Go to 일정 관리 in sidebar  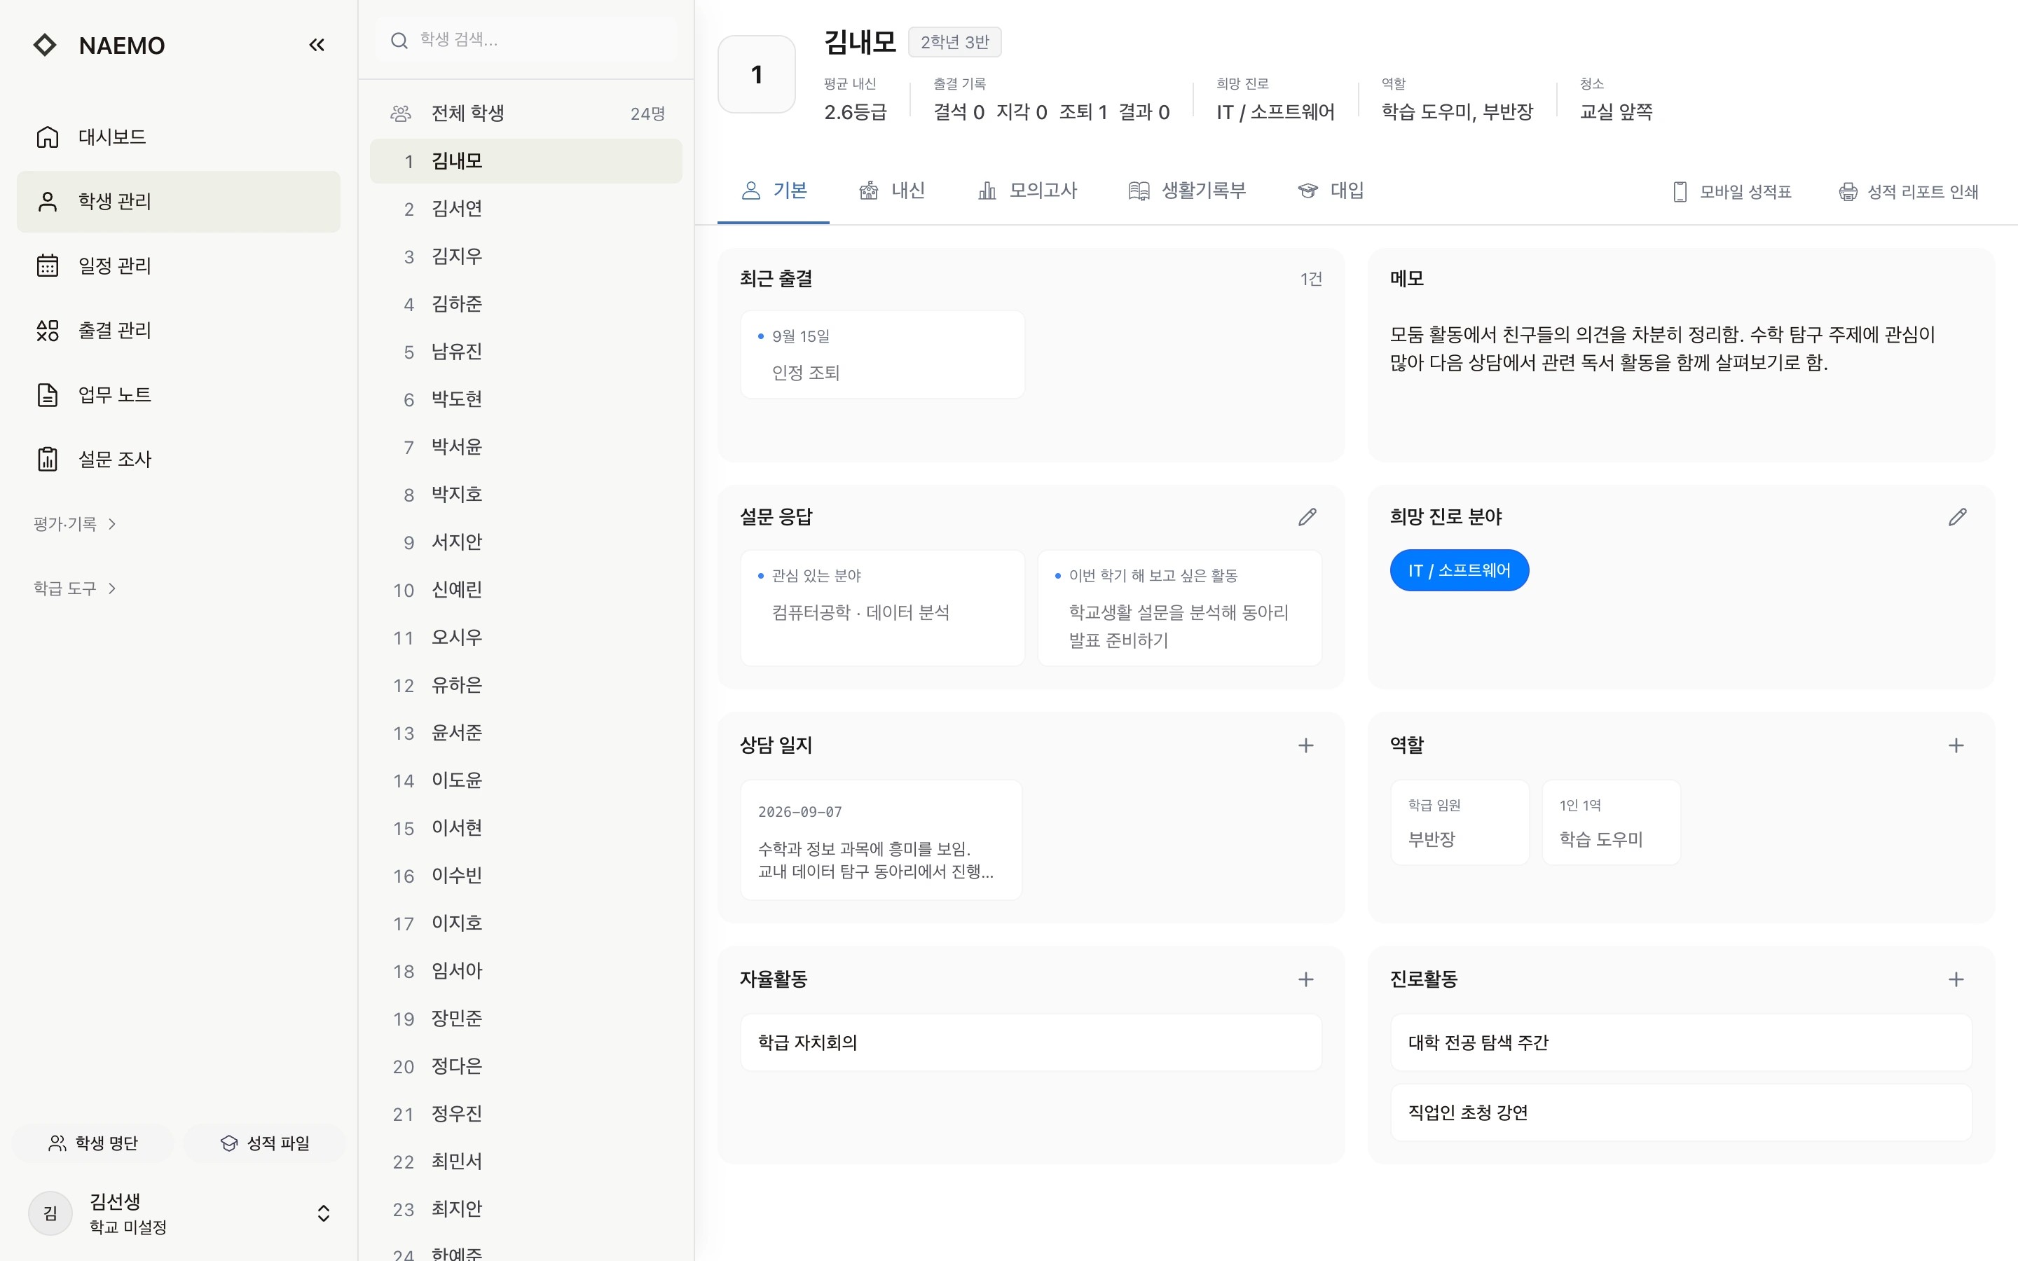(179, 266)
